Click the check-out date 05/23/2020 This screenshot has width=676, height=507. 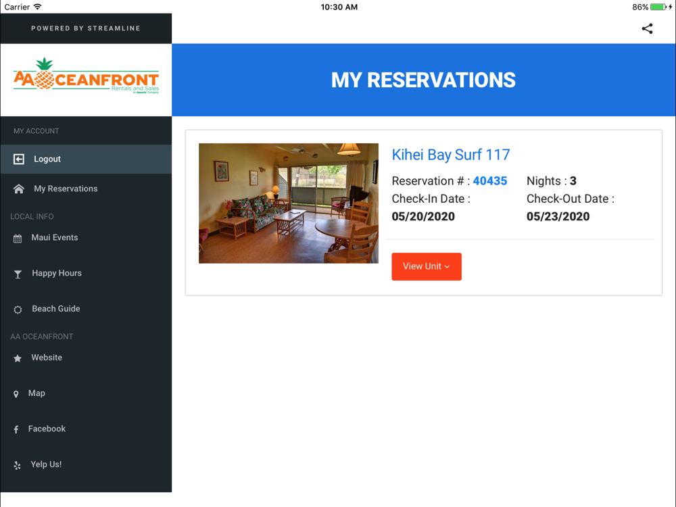(x=558, y=216)
